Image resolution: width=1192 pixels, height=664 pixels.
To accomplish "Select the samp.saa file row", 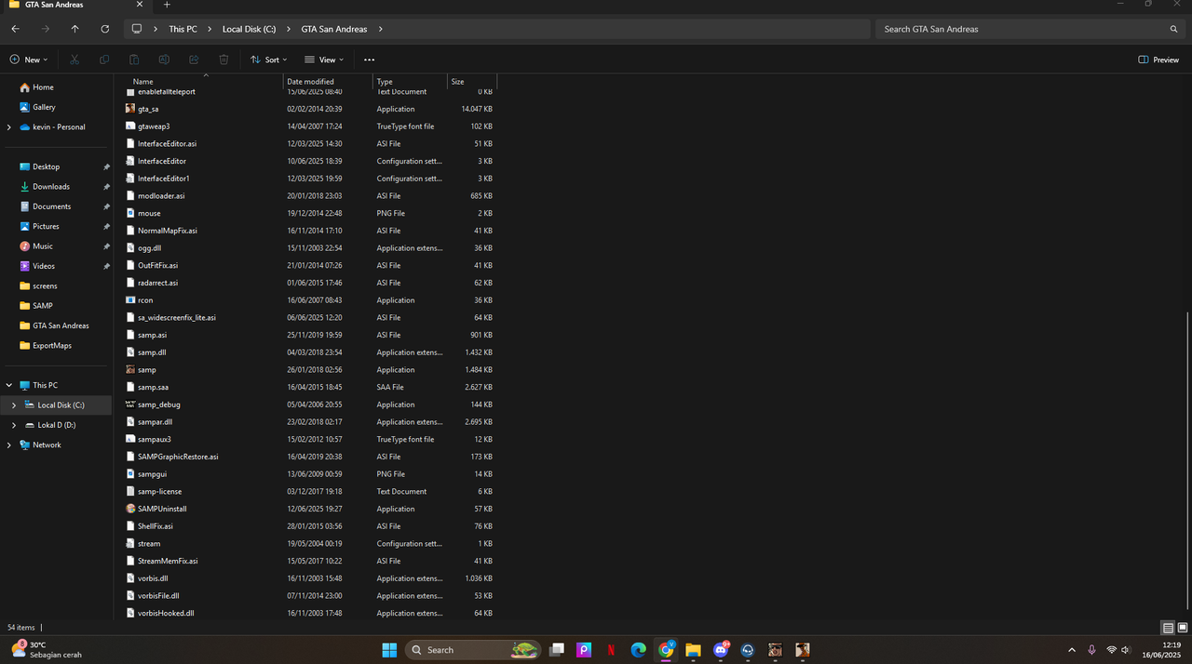I will point(310,387).
